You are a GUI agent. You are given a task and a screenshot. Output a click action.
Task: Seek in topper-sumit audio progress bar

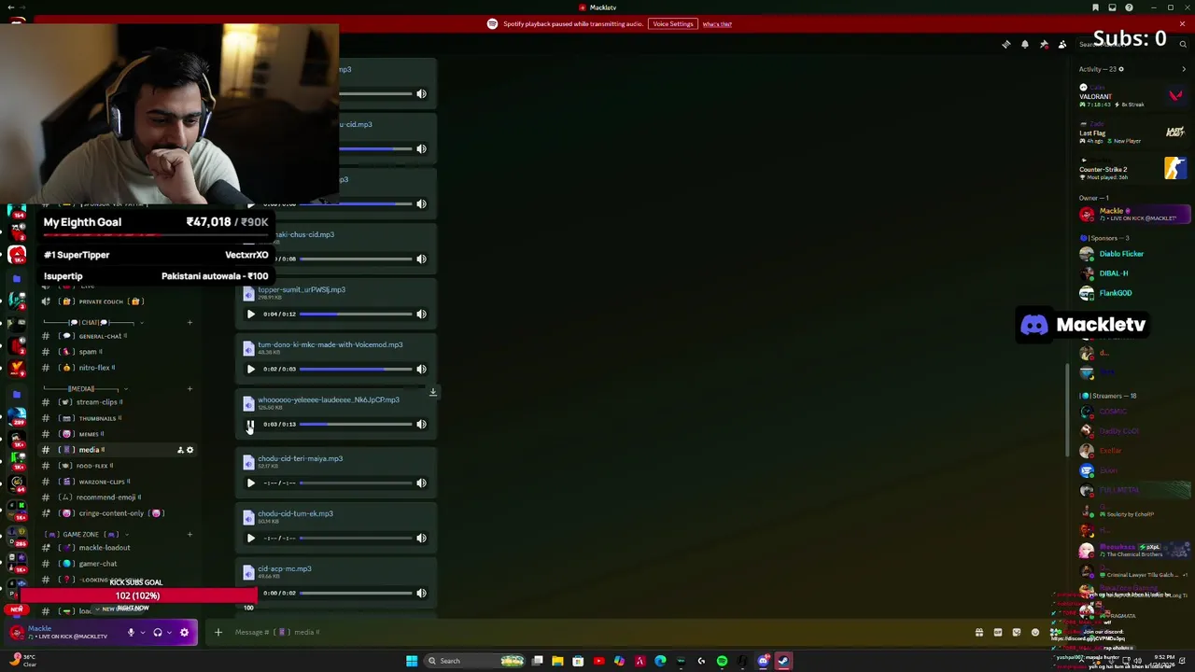click(356, 315)
